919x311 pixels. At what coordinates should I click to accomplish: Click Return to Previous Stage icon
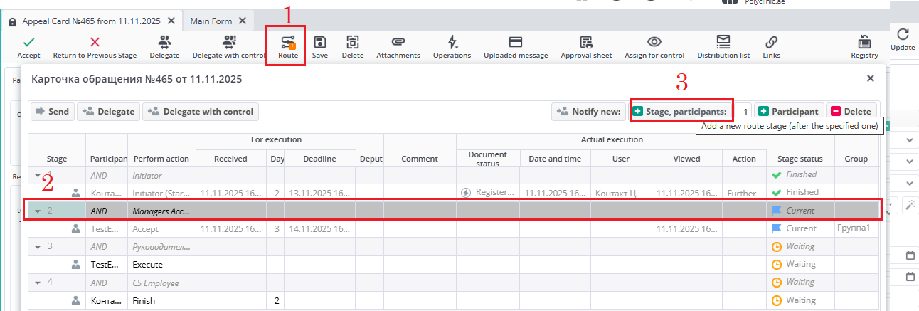click(95, 42)
